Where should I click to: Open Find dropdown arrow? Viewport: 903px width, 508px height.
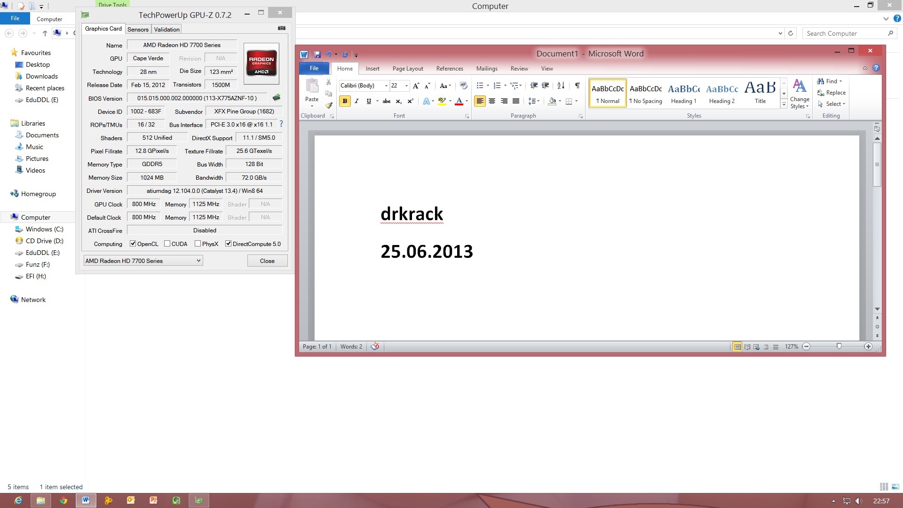[x=841, y=81]
